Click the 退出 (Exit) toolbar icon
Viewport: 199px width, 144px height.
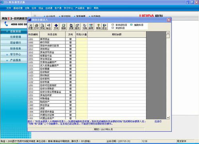(104, 27)
